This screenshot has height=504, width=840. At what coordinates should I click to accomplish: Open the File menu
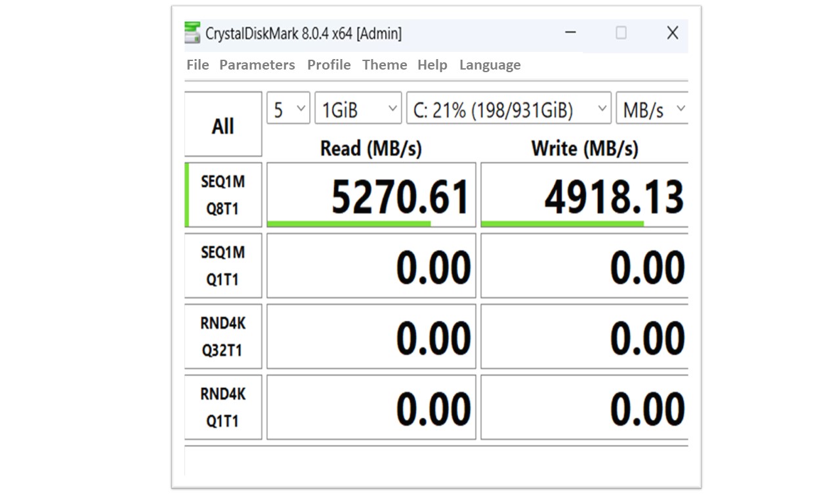click(x=198, y=65)
